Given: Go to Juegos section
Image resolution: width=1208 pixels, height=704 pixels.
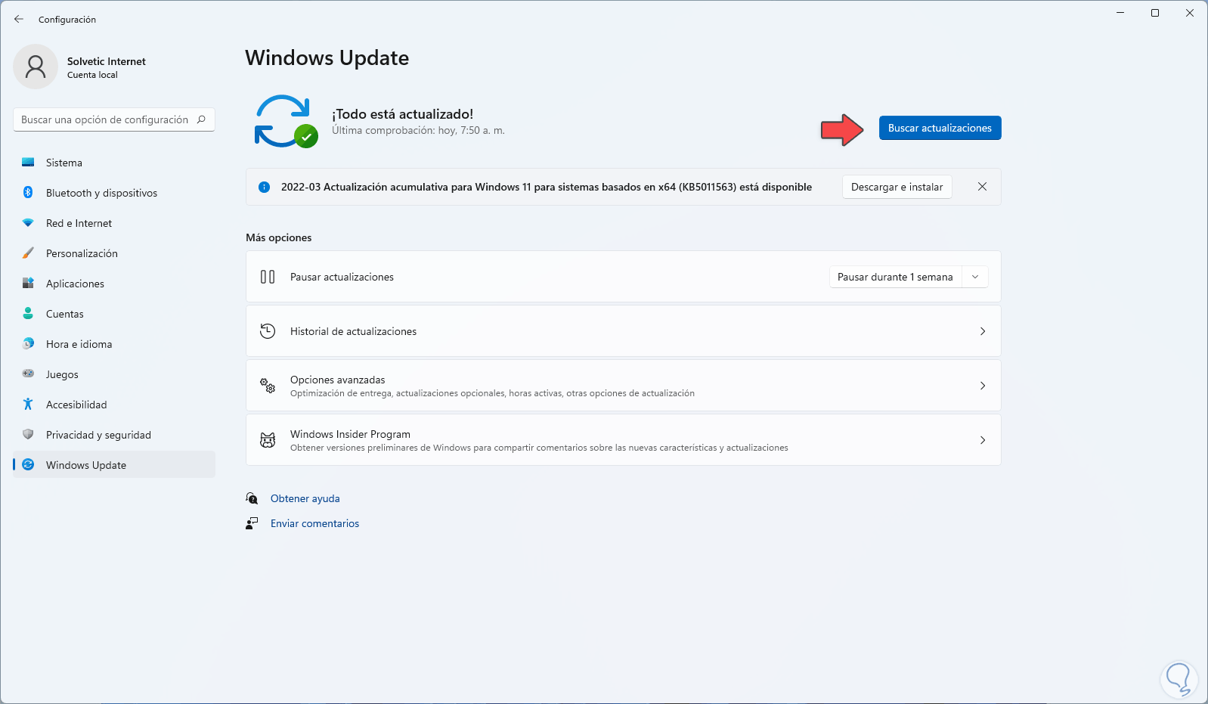Looking at the screenshot, I should pyautogui.click(x=114, y=374).
